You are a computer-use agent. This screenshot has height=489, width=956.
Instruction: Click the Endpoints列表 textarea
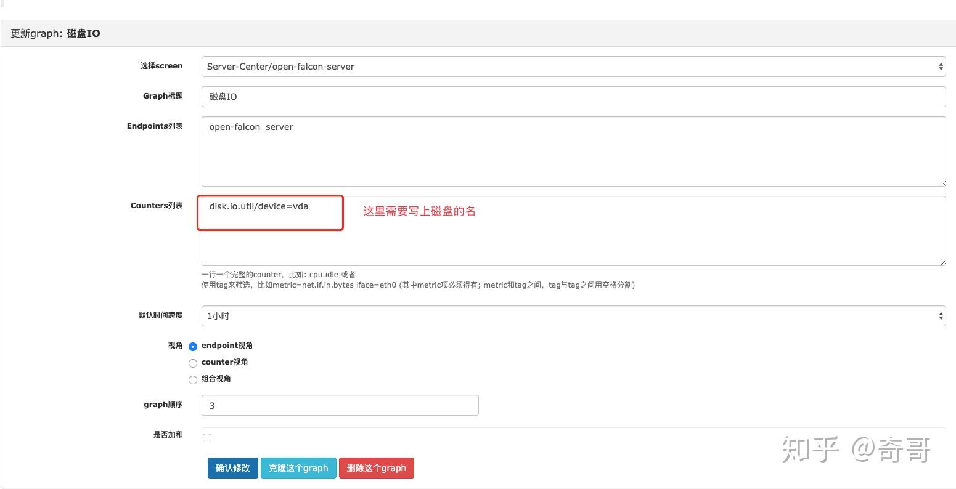pyautogui.click(x=573, y=151)
